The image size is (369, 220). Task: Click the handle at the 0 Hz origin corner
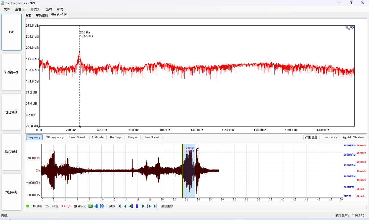click(x=39, y=127)
